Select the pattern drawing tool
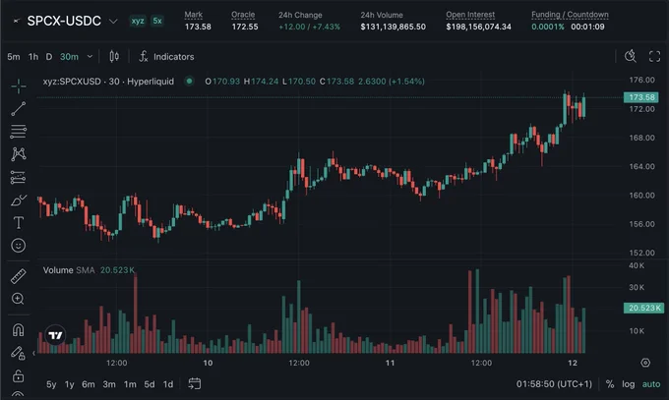 19,154
